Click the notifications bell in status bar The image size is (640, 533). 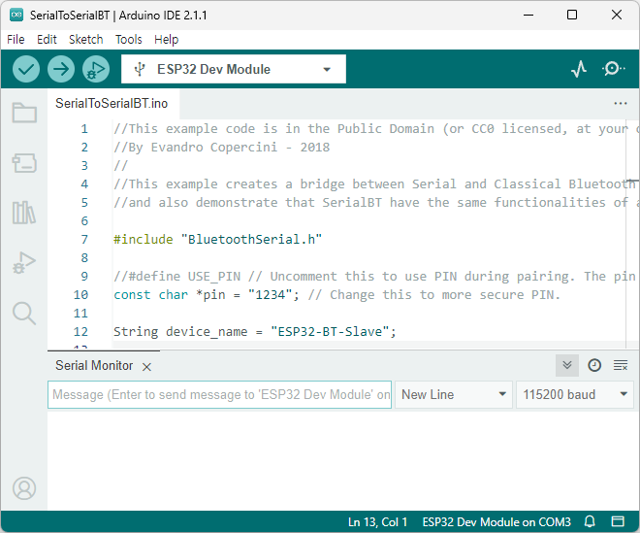[x=590, y=521]
